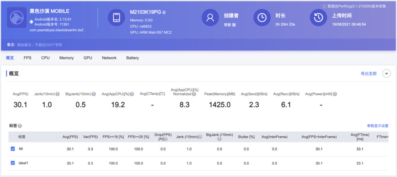Click help icon next to Jank(/10min) summary
Viewport: 397px width, 177px height.
(x=58, y=94)
